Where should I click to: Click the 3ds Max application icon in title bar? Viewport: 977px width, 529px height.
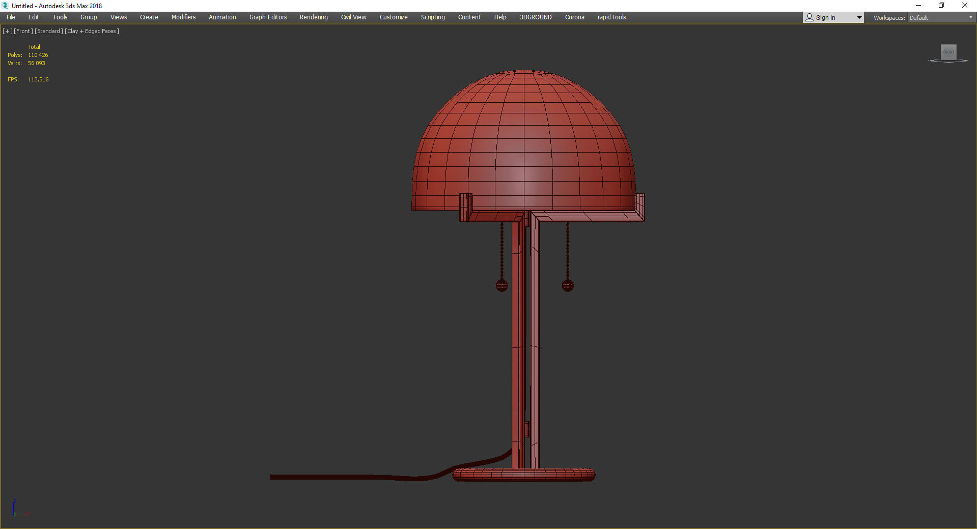click(x=4, y=6)
